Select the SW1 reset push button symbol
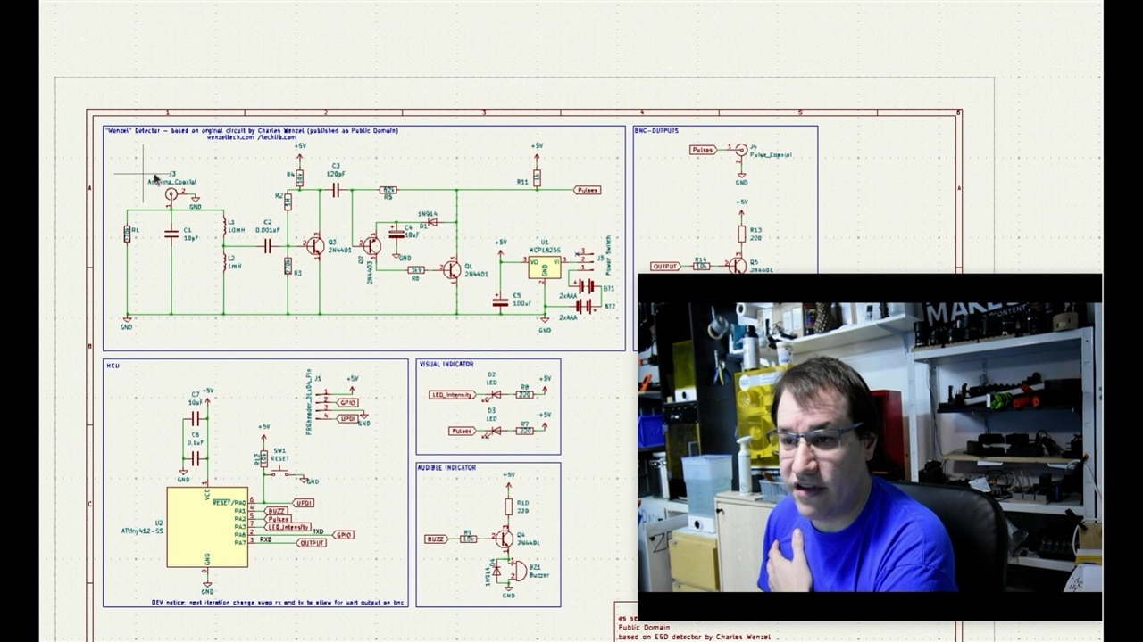The image size is (1143, 642). 281,471
